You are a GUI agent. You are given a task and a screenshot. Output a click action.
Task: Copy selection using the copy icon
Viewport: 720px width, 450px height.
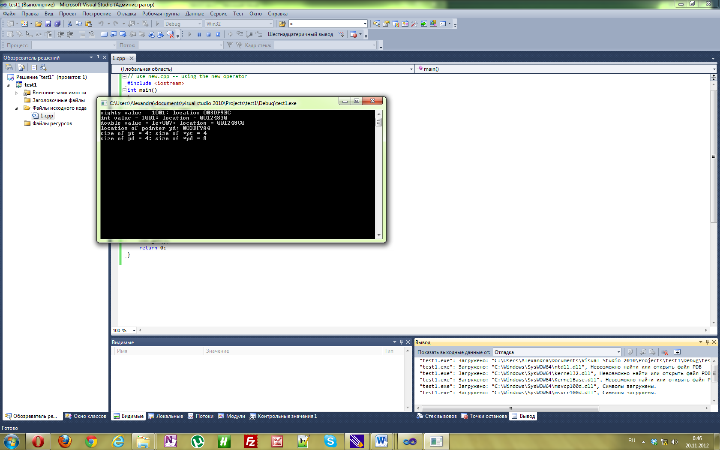coord(79,24)
